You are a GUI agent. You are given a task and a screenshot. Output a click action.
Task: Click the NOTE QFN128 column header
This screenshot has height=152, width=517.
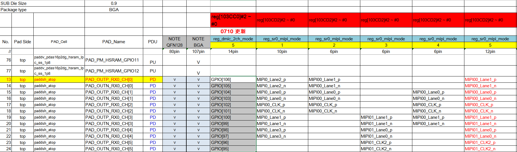tap(174, 42)
